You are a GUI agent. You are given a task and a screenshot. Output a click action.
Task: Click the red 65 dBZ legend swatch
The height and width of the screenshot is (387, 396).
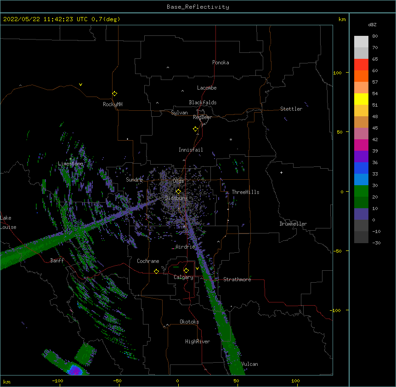[x=361, y=64]
